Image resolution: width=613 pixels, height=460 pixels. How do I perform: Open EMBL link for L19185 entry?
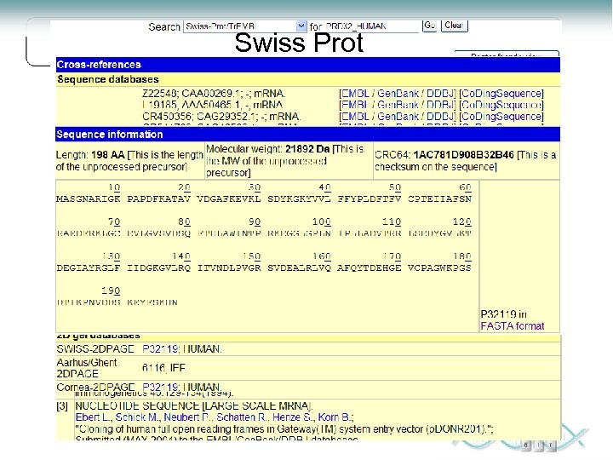[x=356, y=105]
